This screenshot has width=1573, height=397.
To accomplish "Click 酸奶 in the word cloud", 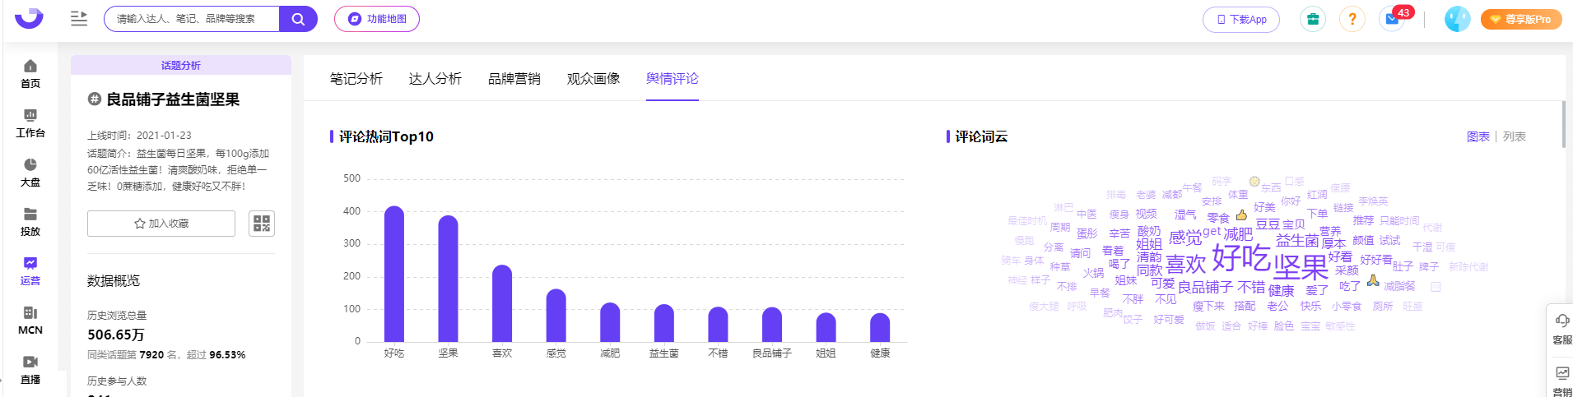I will 1149,231.
